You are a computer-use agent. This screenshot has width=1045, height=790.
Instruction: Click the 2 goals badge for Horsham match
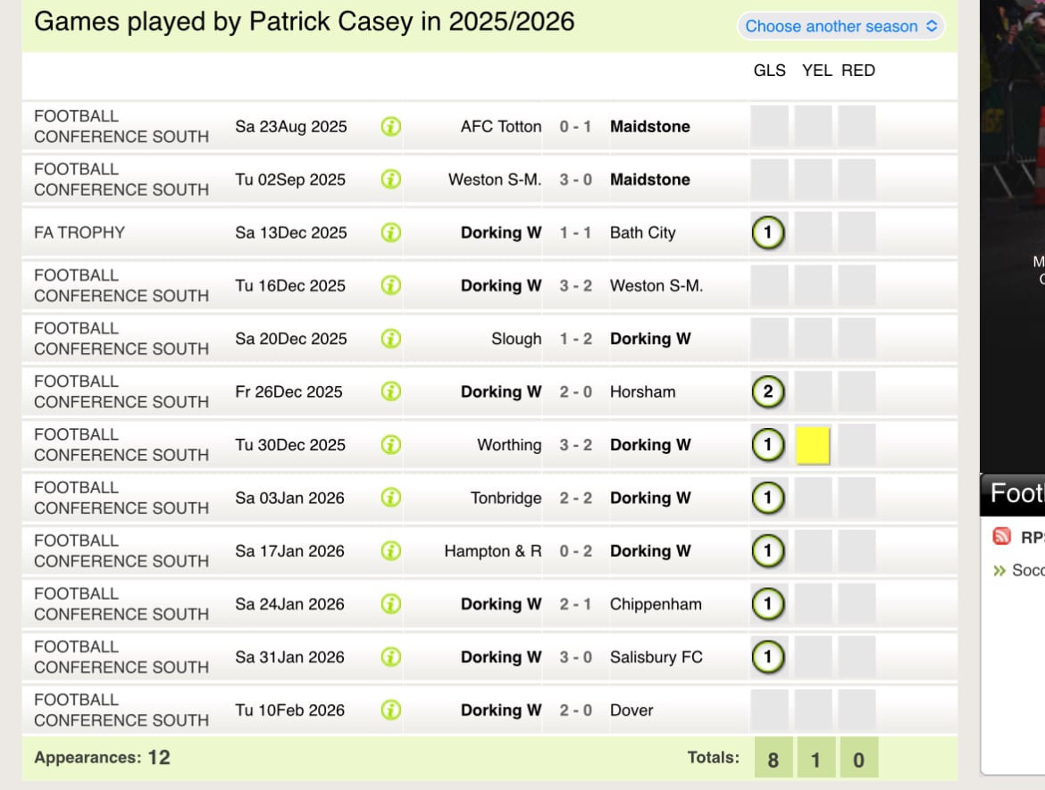[x=768, y=391]
